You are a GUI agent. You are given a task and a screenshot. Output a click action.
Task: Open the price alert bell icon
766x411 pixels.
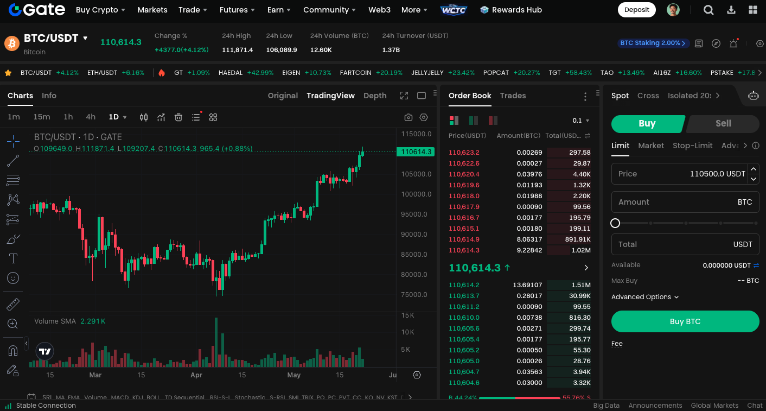[733, 43]
